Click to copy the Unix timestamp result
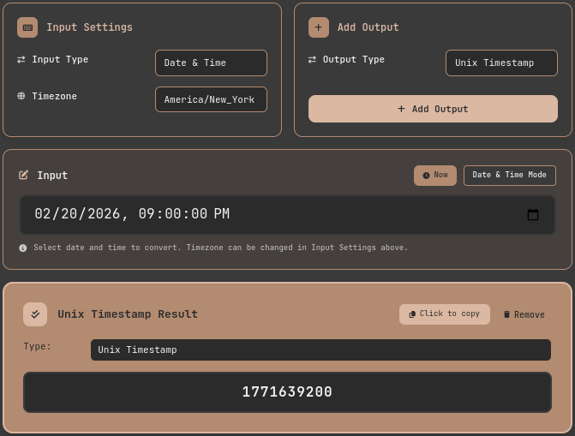The height and width of the screenshot is (436, 575). (445, 314)
